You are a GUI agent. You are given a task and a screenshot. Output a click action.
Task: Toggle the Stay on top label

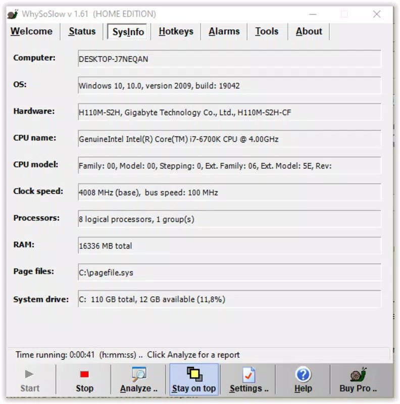[194, 388]
